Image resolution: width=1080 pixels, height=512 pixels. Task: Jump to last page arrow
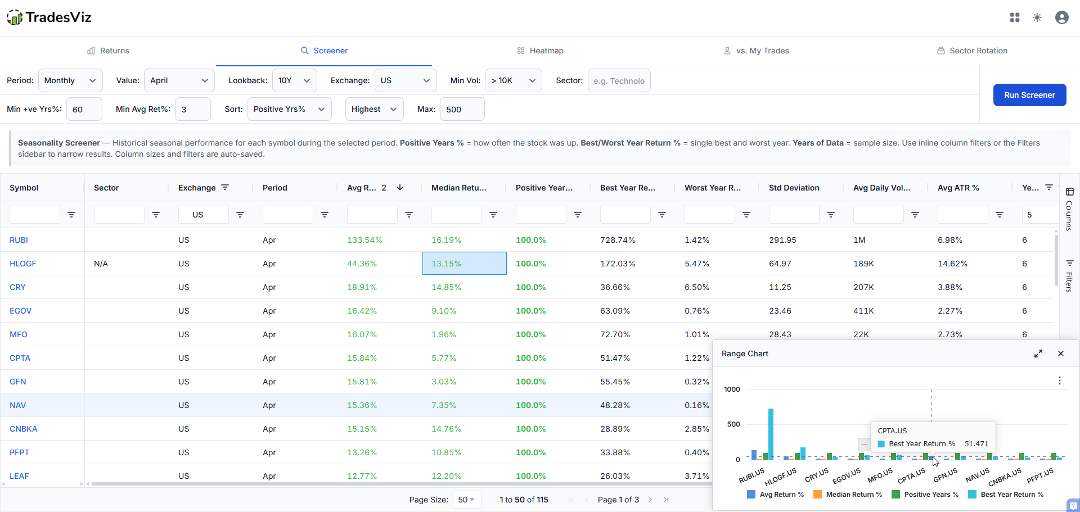(x=666, y=500)
